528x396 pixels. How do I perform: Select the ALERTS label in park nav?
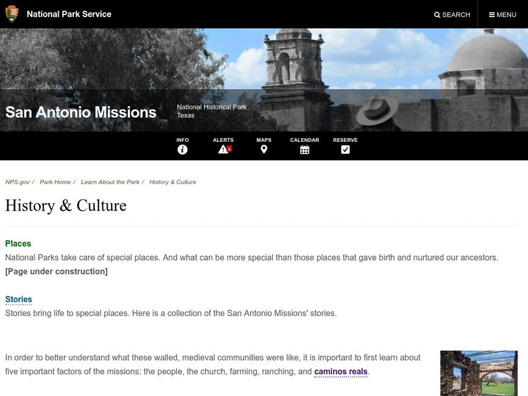[223, 140]
